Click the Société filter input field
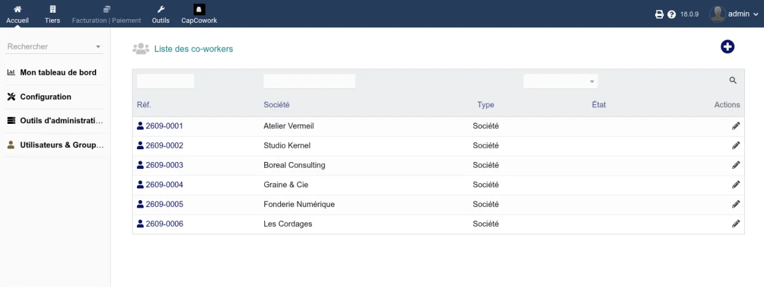The height and width of the screenshot is (289, 764). [x=309, y=81]
